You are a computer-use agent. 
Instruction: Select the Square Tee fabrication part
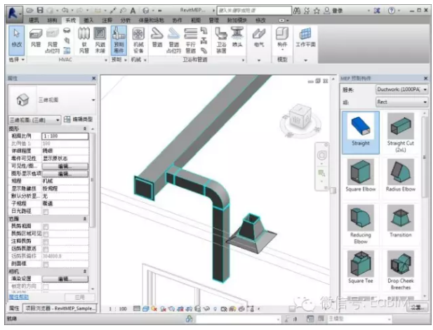click(361, 268)
